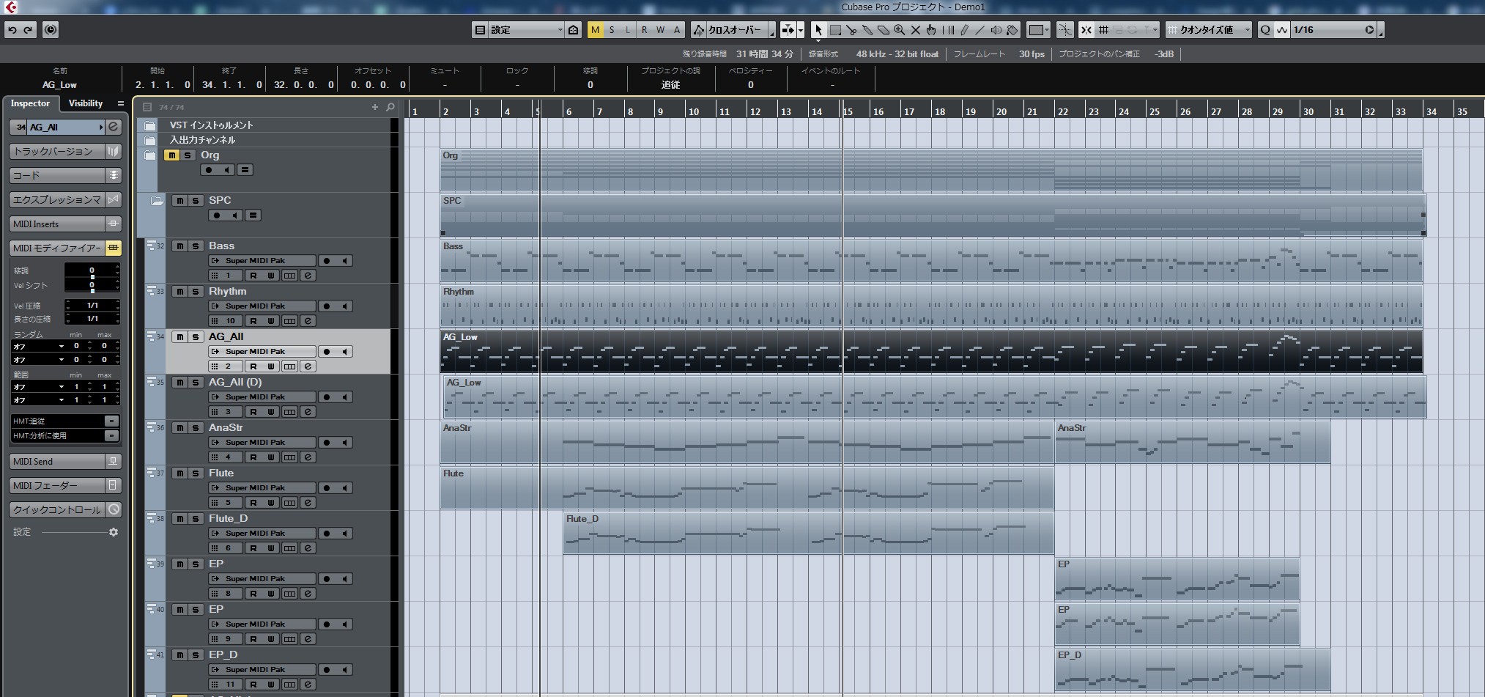1485x697 pixels.
Task: Open the color selector dropdown in toolbar
Action: tap(1039, 30)
